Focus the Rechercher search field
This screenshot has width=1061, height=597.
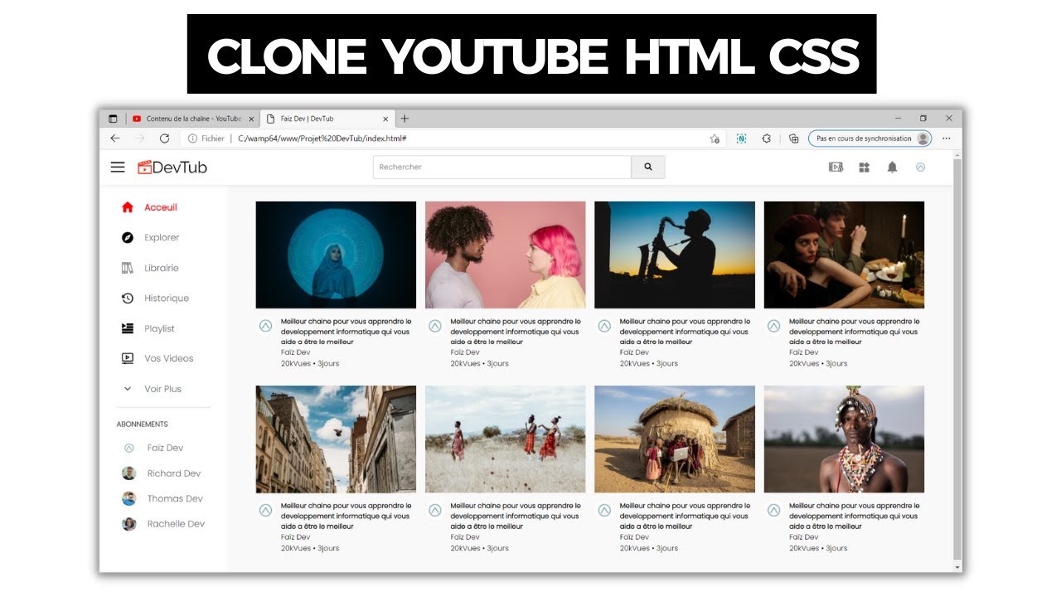point(502,167)
